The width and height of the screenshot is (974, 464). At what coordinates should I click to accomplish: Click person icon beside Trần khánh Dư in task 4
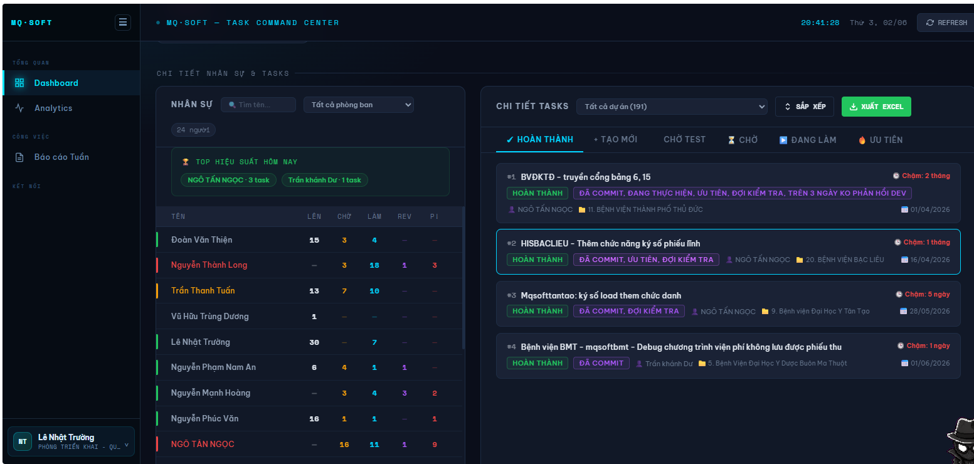639,364
